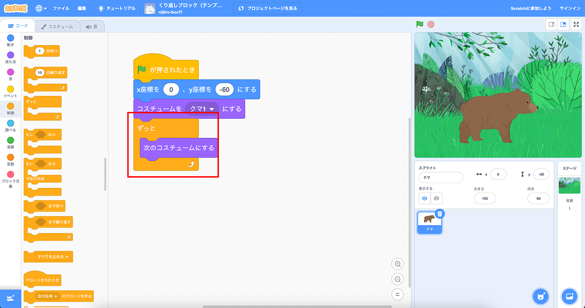This screenshot has height=308, width=585.
Task: Switch to the コスチューム tab
Action: tap(56, 27)
